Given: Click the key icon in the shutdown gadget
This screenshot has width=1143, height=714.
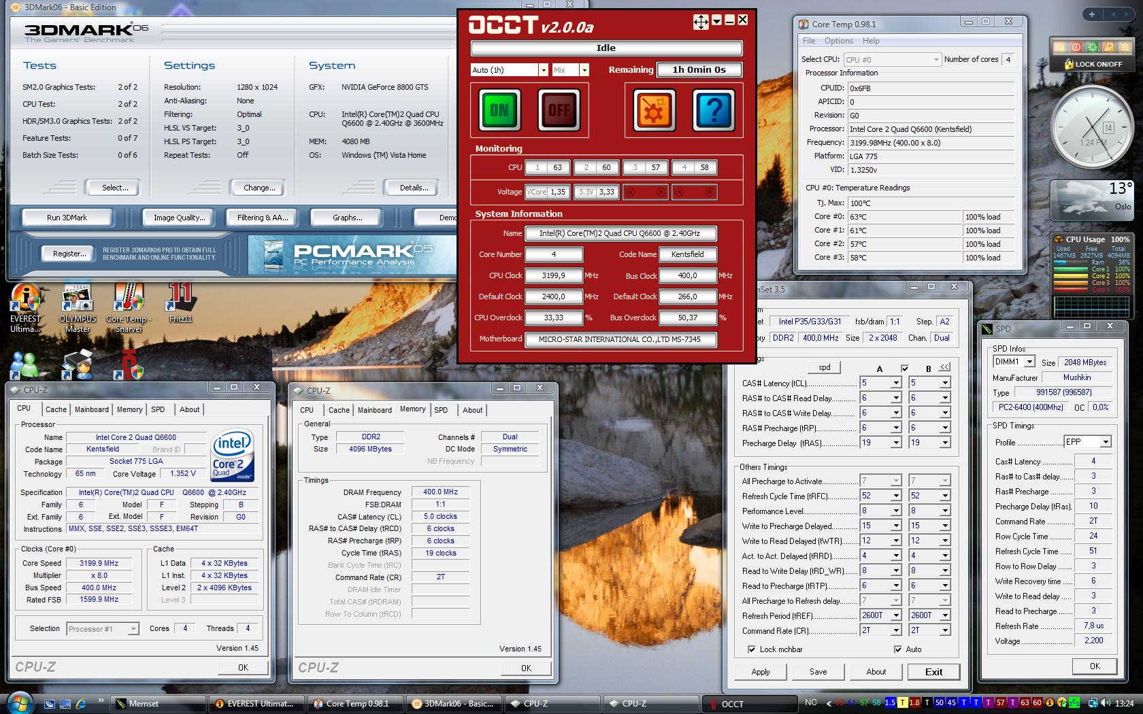Looking at the screenshot, I should point(1108,48).
